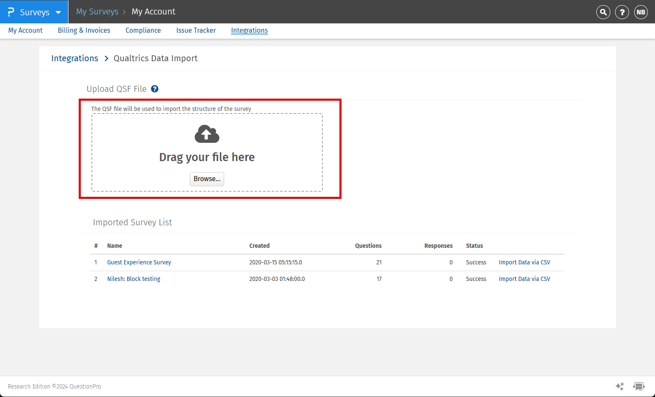Screen dimensions: 655x397
Task: Import Data via CSV for Guest Experience Survey
Action: [524, 262]
